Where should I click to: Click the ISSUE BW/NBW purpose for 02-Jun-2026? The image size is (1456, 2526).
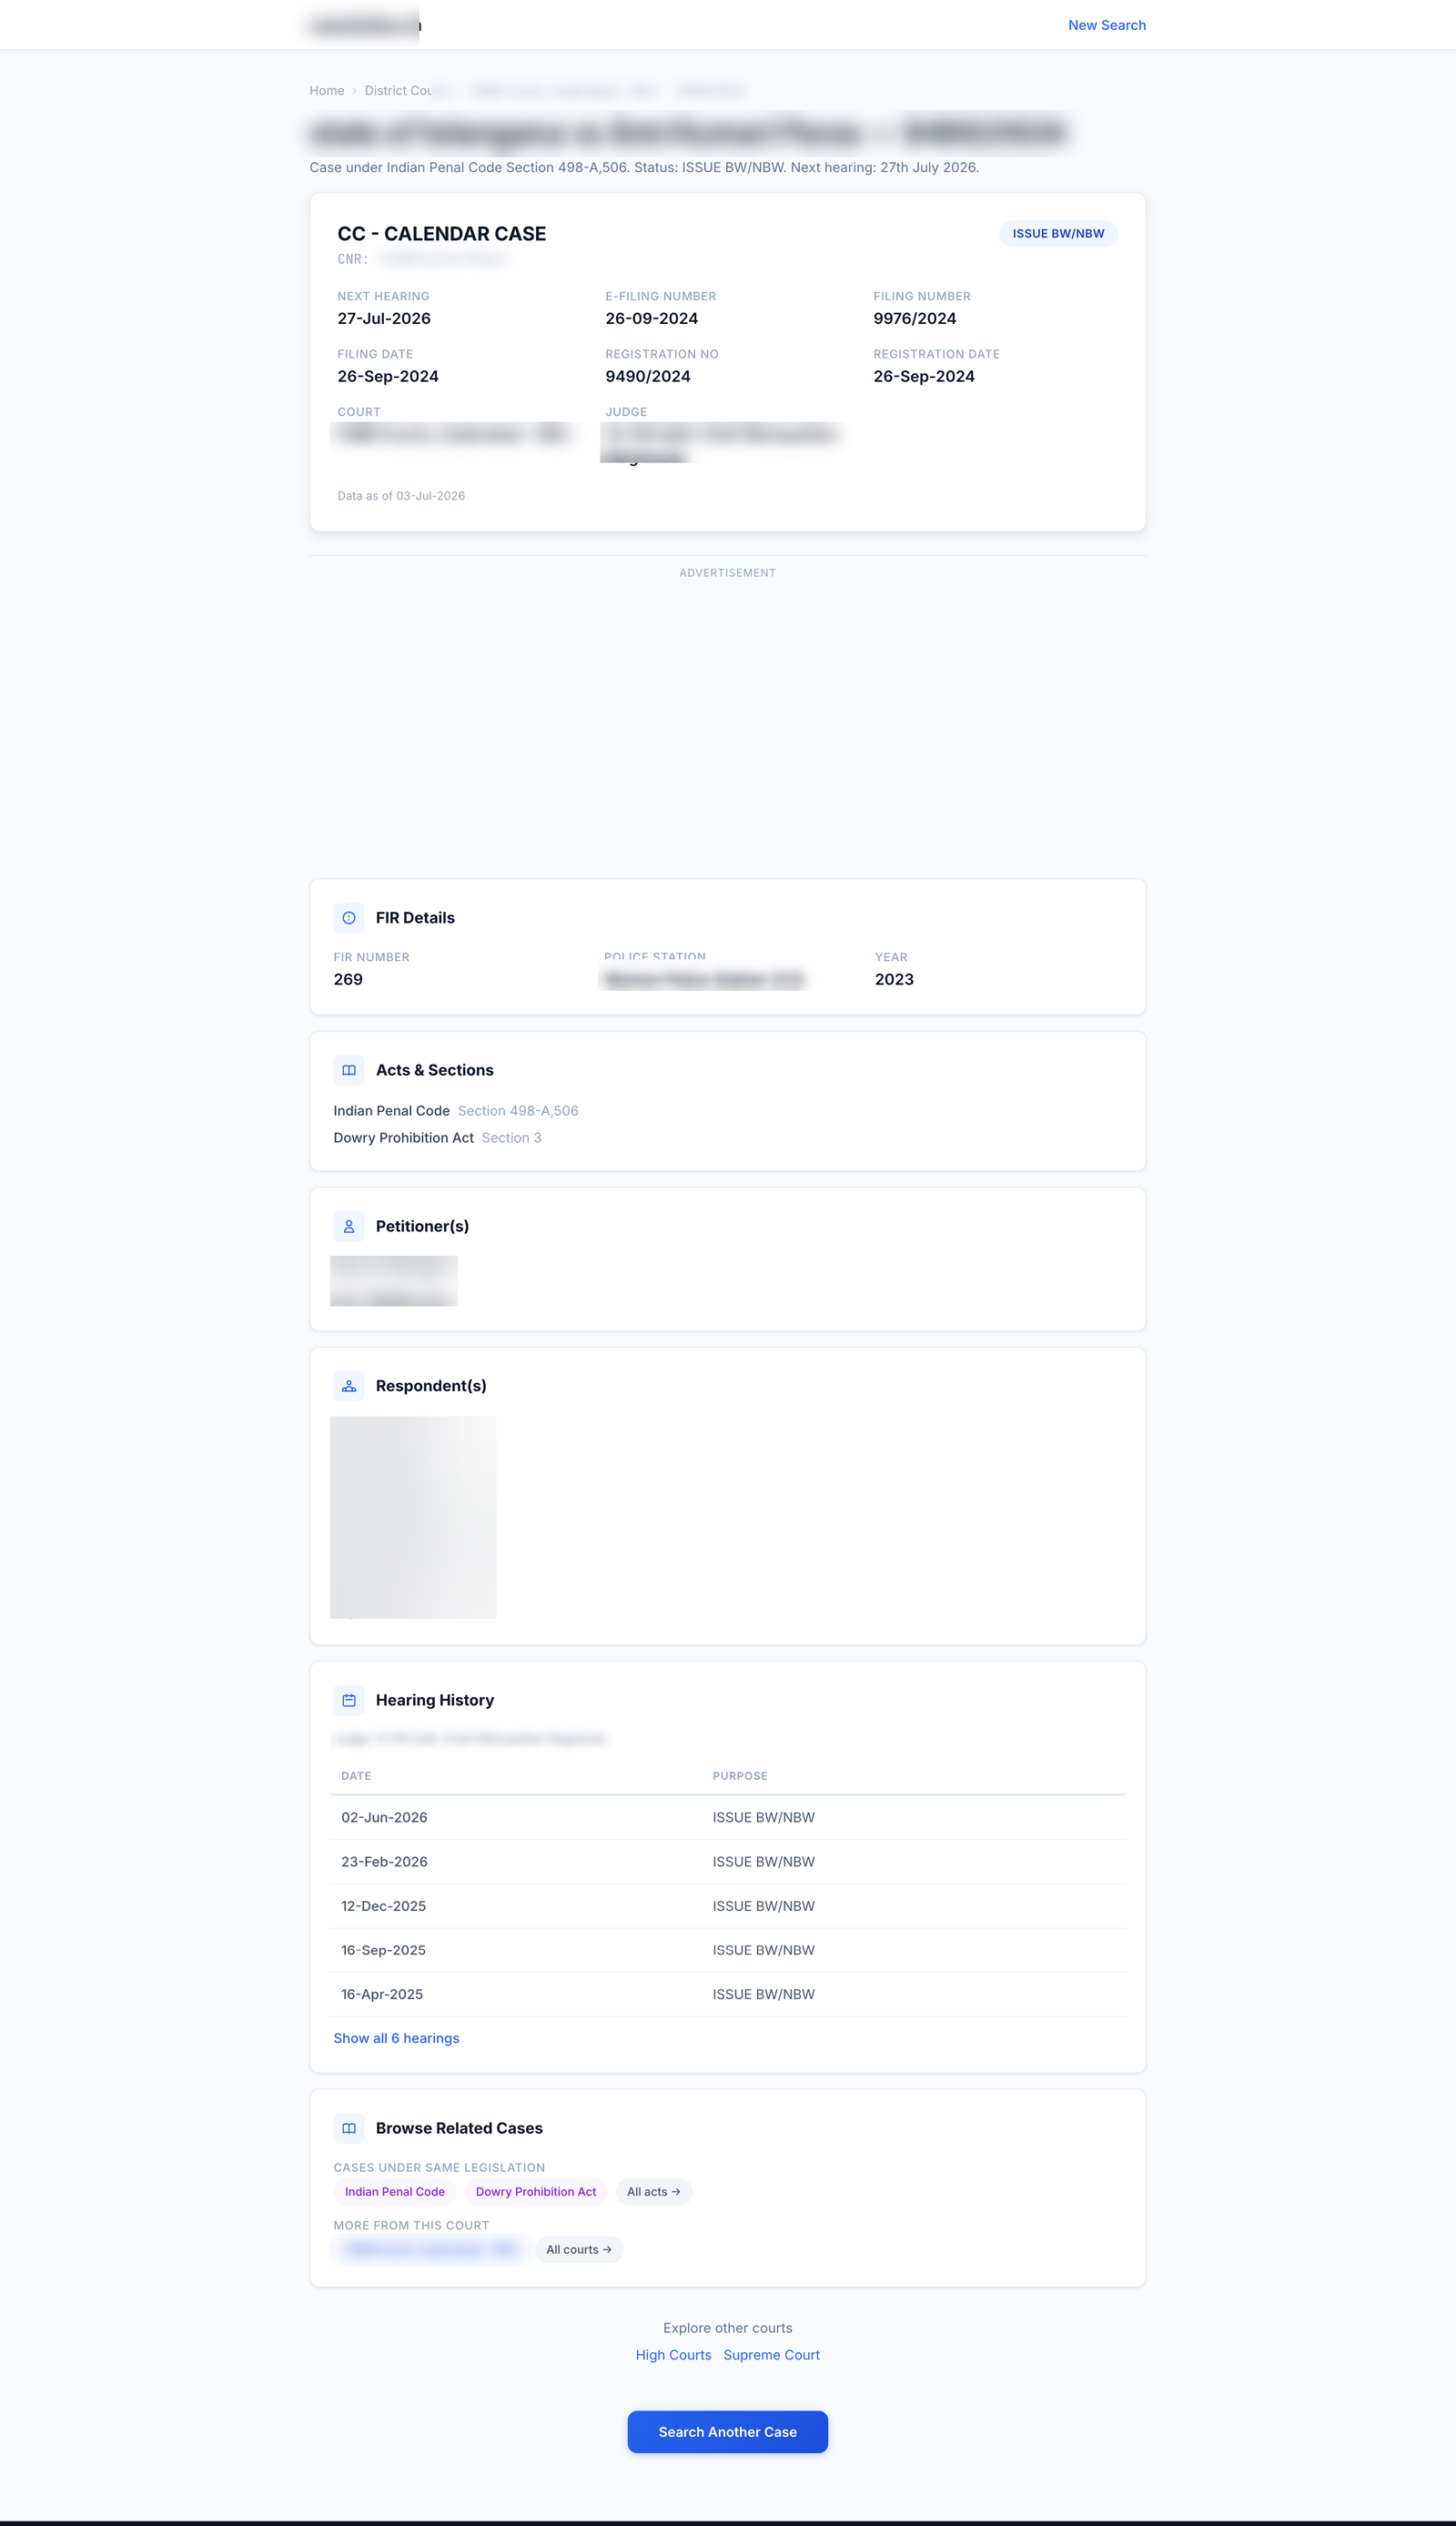pos(763,1817)
